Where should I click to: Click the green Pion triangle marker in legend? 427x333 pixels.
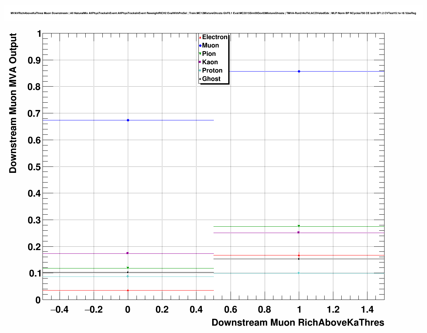click(200, 54)
